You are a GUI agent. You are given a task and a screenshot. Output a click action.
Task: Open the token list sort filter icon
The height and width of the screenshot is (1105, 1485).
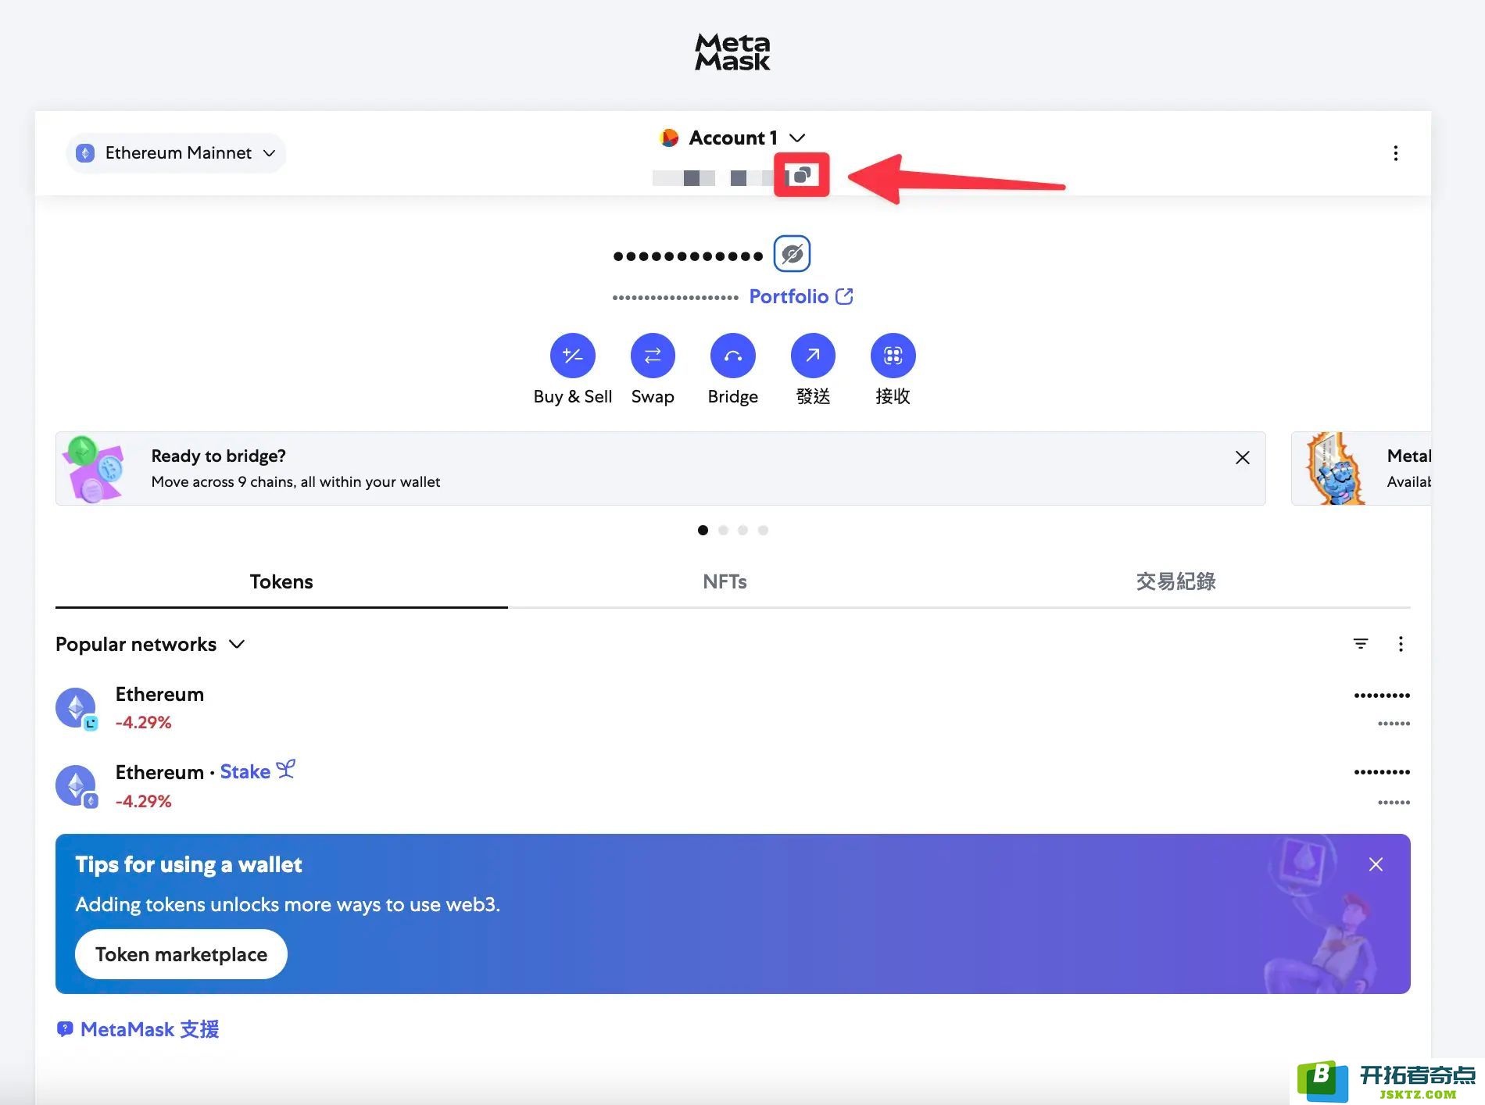[1360, 644]
